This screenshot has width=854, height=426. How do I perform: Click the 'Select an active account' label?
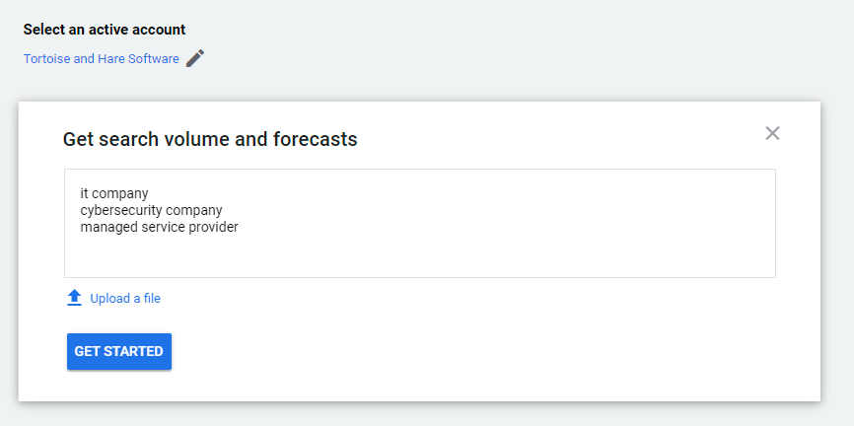pyautogui.click(x=105, y=30)
